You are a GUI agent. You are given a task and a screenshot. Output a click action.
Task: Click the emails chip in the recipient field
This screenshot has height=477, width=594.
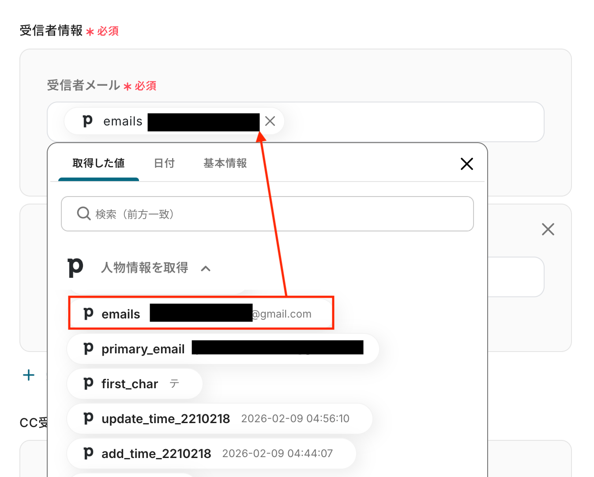pos(174,121)
